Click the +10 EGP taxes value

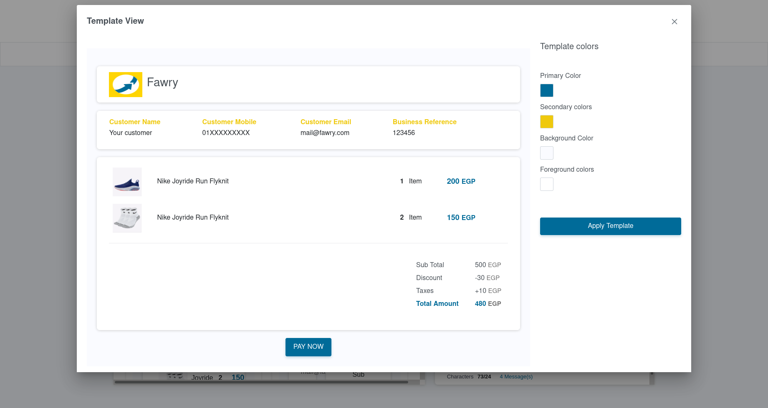pos(488,290)
